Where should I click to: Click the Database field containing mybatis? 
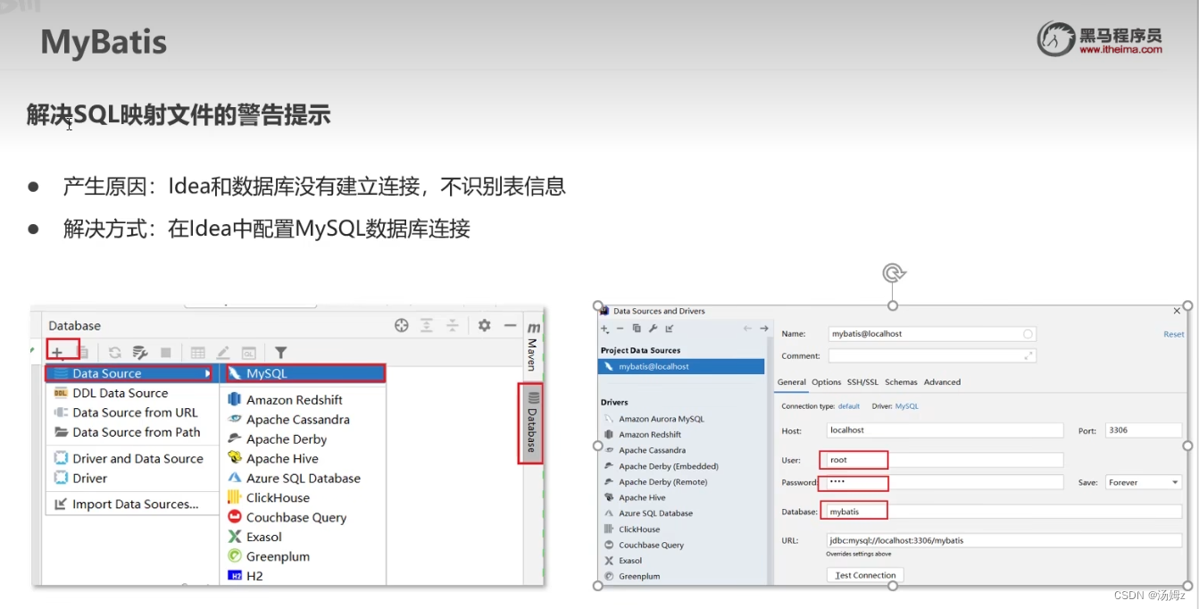coord(1004,512)
